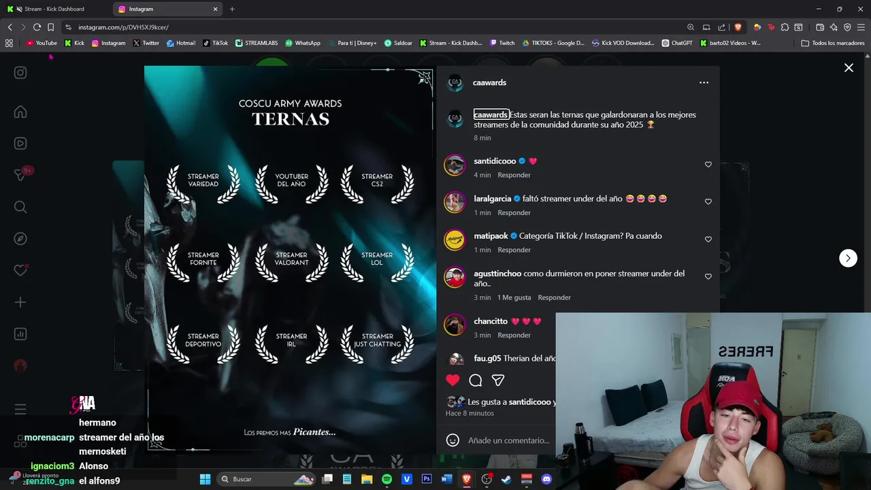Open Twitter bookmark
The image size is (871, 490).
[146, 43]
